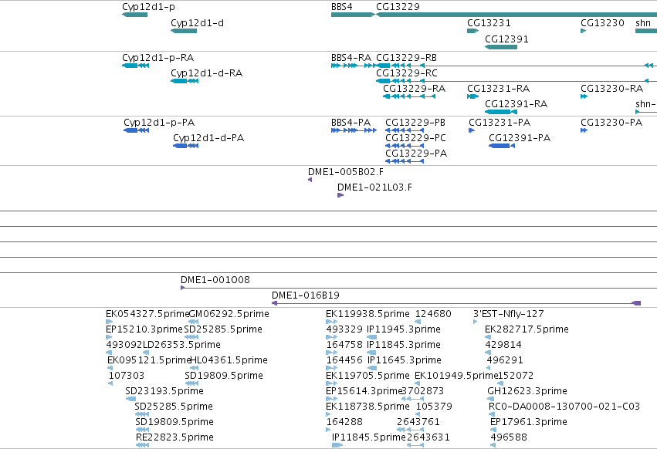Select EST label HL04361.5prime
Screen dimensions: 657x449
tap(229, 360)
